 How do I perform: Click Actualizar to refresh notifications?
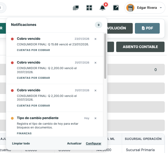tap(74, 143)
